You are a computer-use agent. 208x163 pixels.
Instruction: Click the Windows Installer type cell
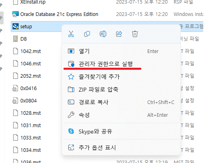click(188, 14)
